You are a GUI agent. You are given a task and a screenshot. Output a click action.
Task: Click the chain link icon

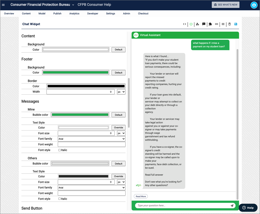tap(217, 24)
